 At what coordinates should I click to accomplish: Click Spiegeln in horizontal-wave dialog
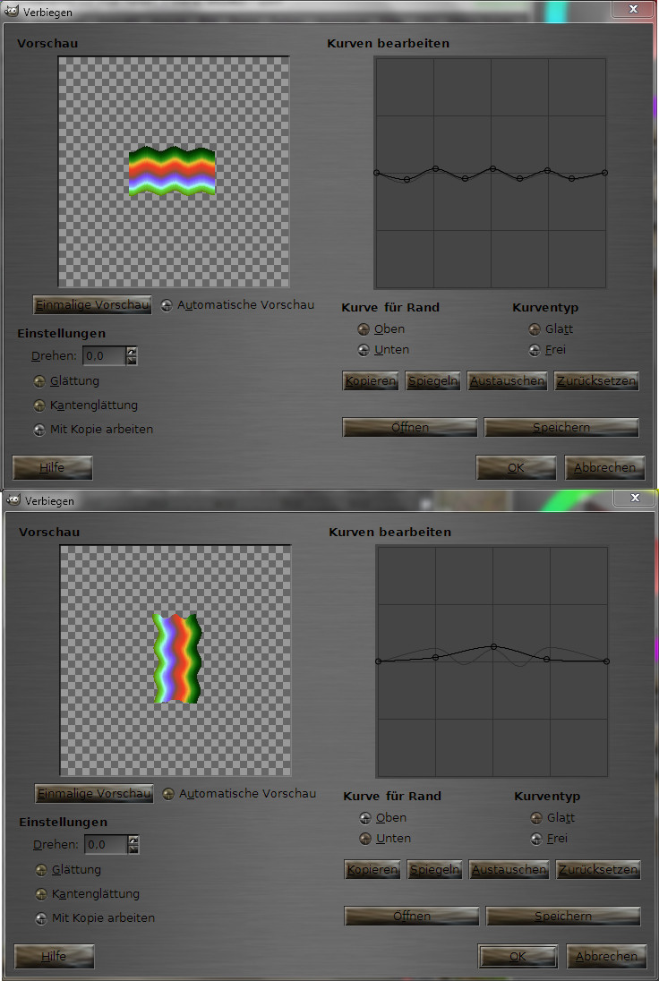433,381
